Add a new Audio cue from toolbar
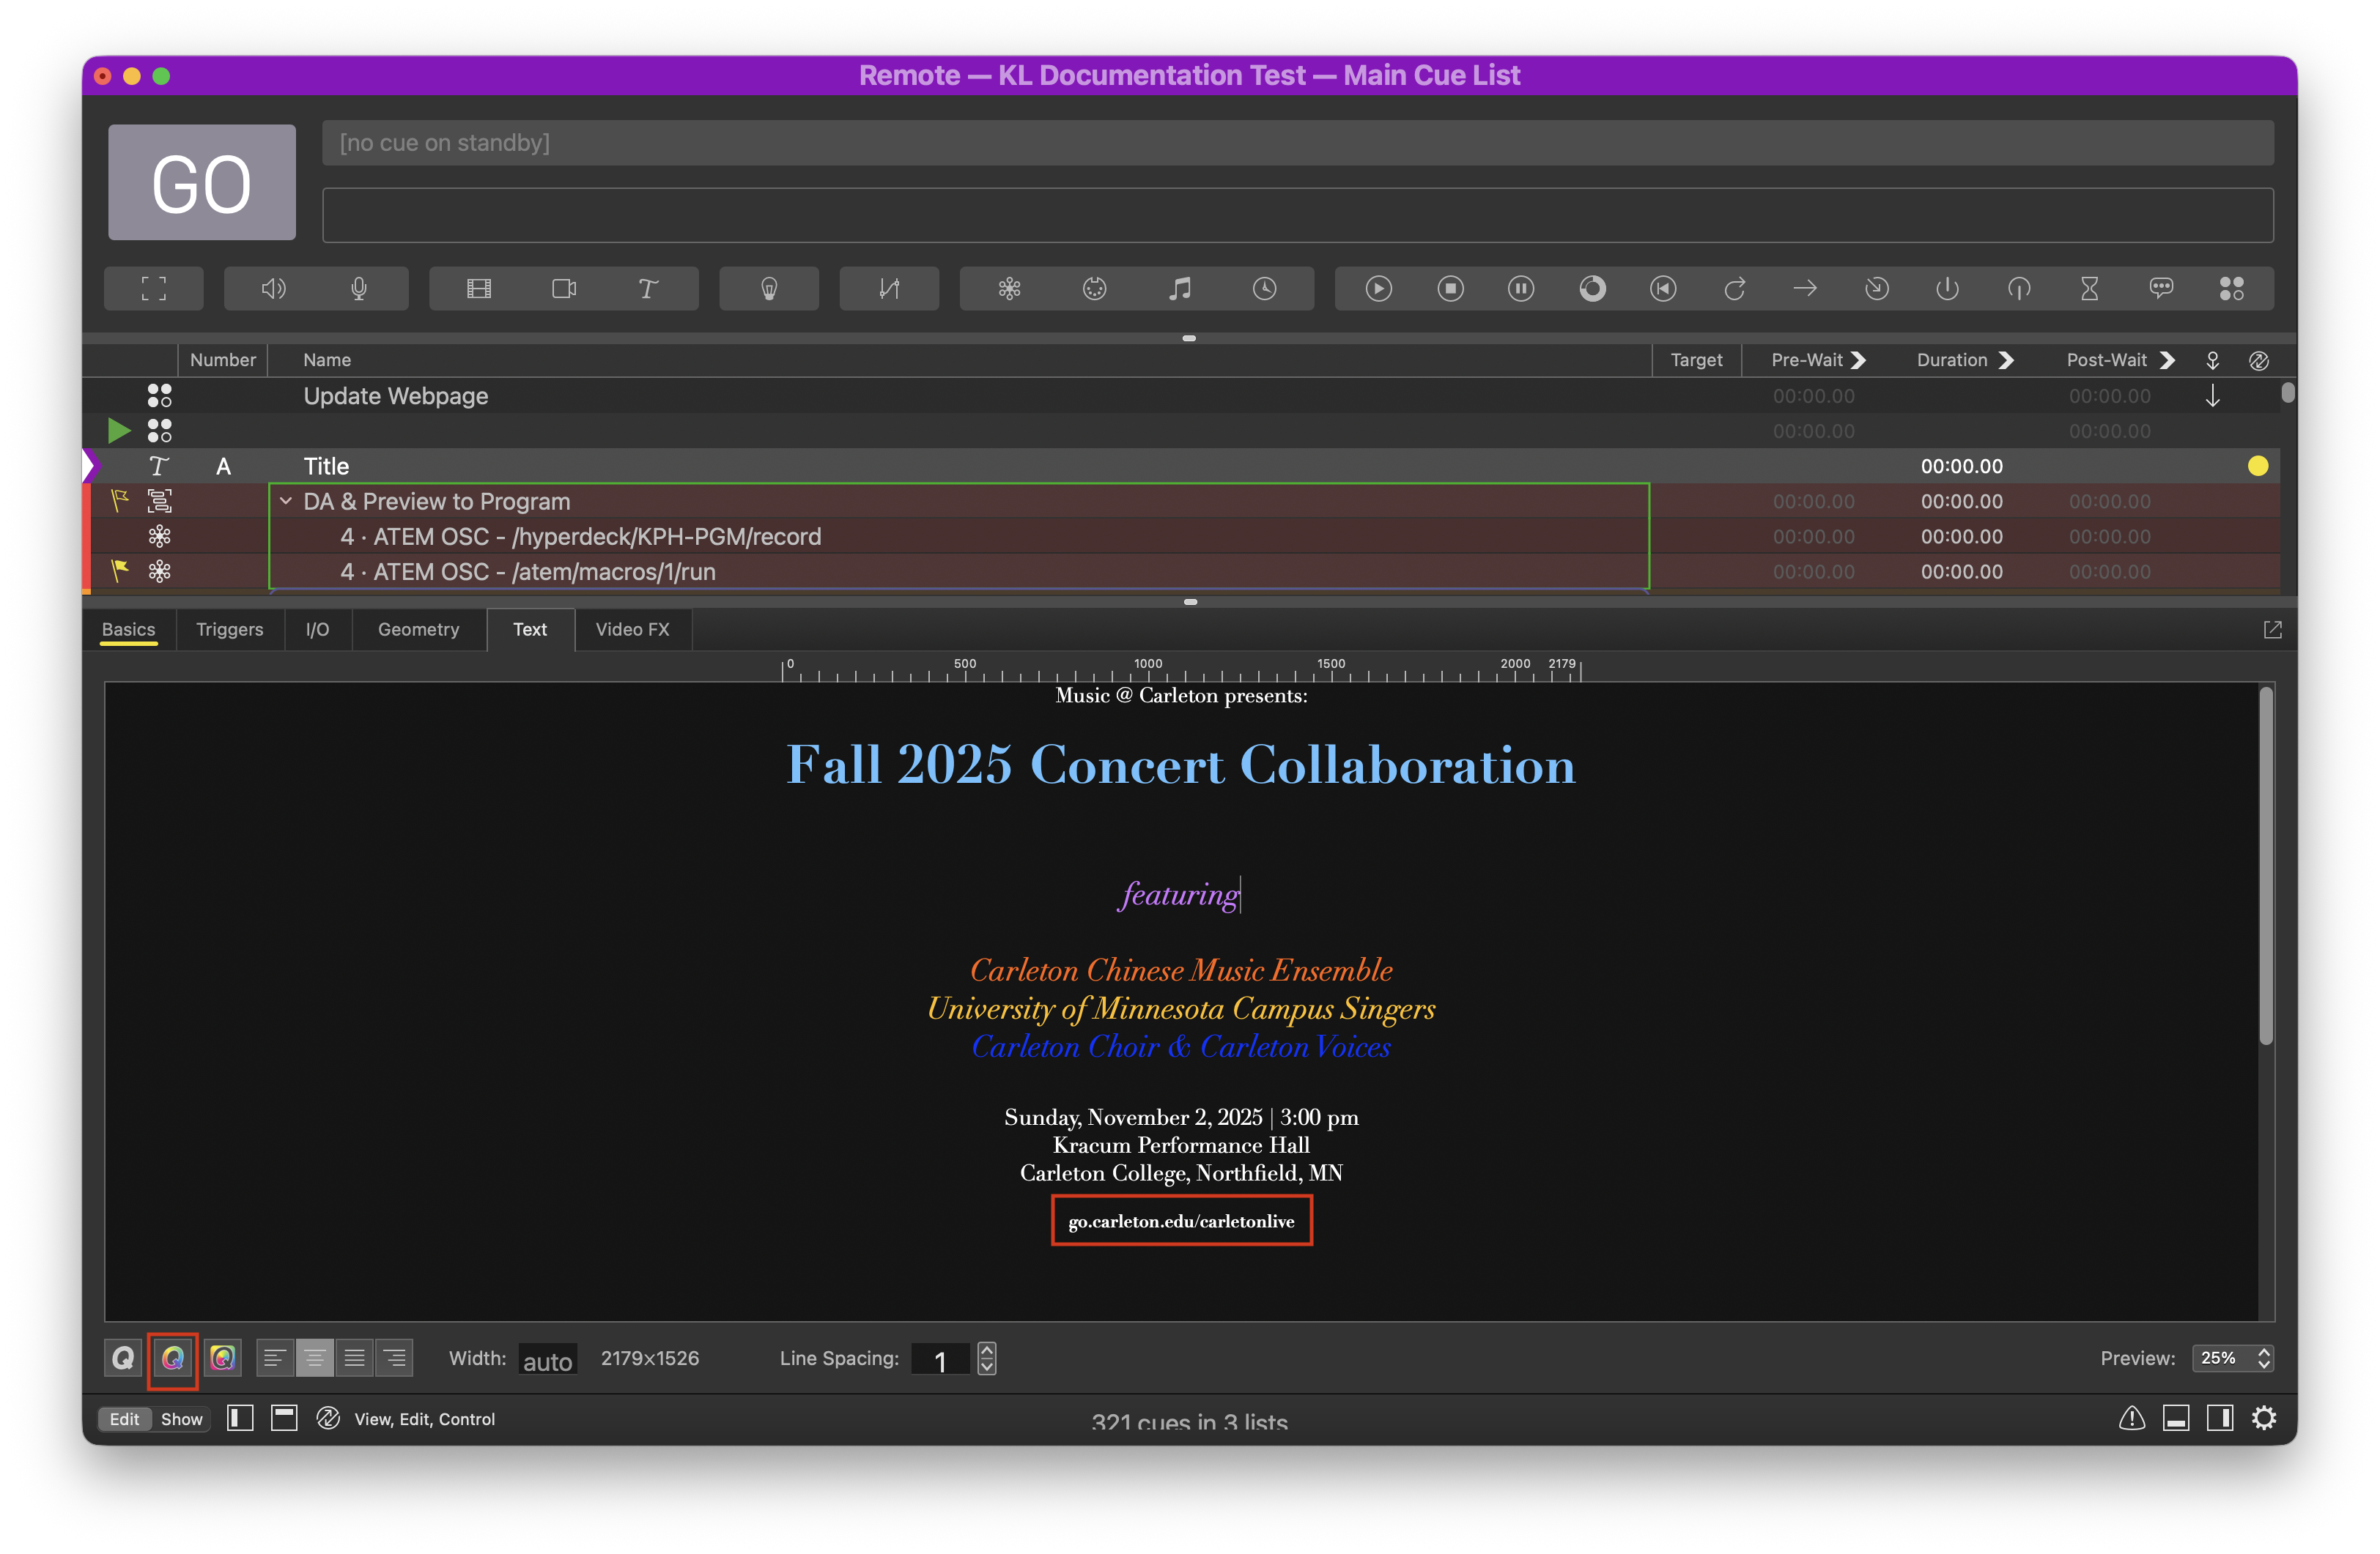This screenshot has height=1554, width=2380. pyautogui.click(x=273, y=289)
